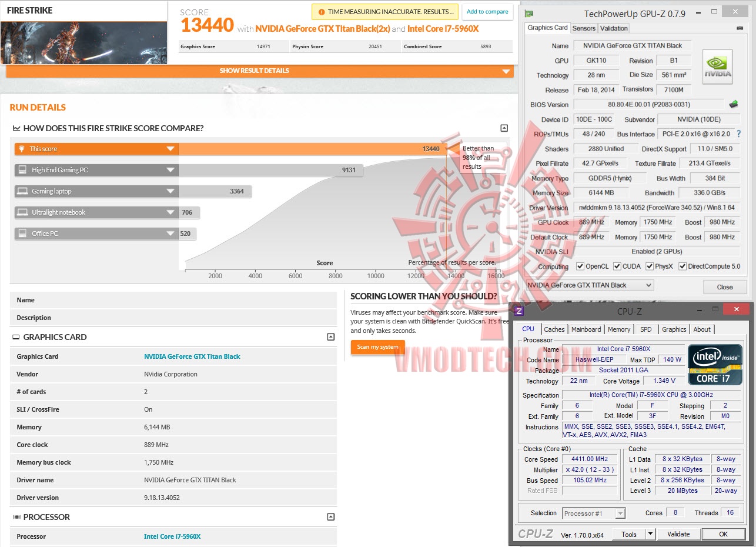The height and width of the screenshot is (547, 756).
Task: Open the Graphics tab in CPU-Z
Action: pyautogui.click(x=674, y=329)
